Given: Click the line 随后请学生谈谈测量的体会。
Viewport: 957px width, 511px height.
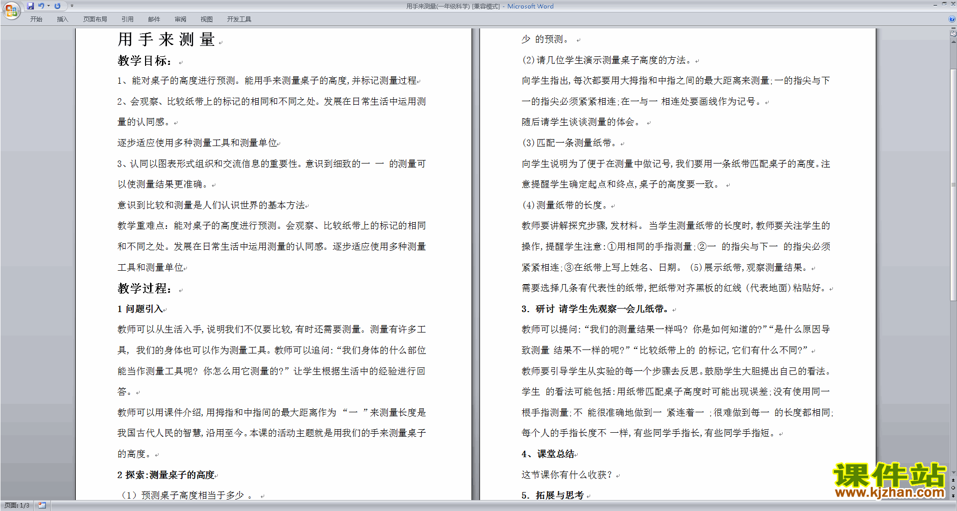Looking at the screenshot, I should point(582,122).
